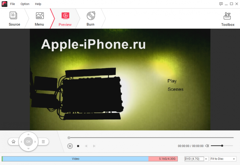Image resolution: width=240 pixels, height=165 pixels.
Task: Adjust the volume slider
Action: click(x=222, y=146)
